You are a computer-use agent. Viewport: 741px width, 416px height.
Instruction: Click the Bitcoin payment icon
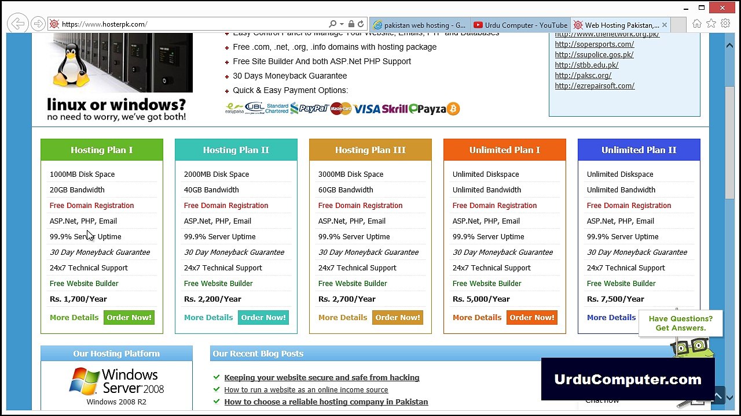(x=453, y=109)
